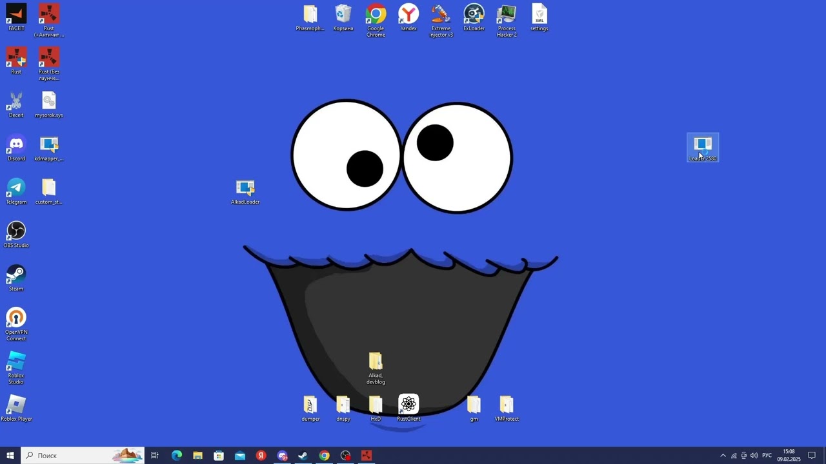Select the RustClient desktop icon

click(x=408, y=409)
